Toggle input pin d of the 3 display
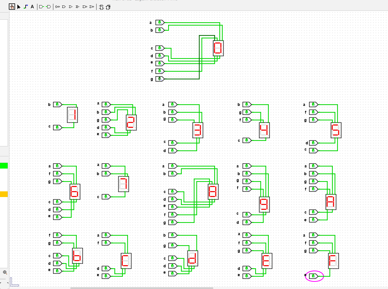This screenshot has width=388, height=289. pos(173,151)
